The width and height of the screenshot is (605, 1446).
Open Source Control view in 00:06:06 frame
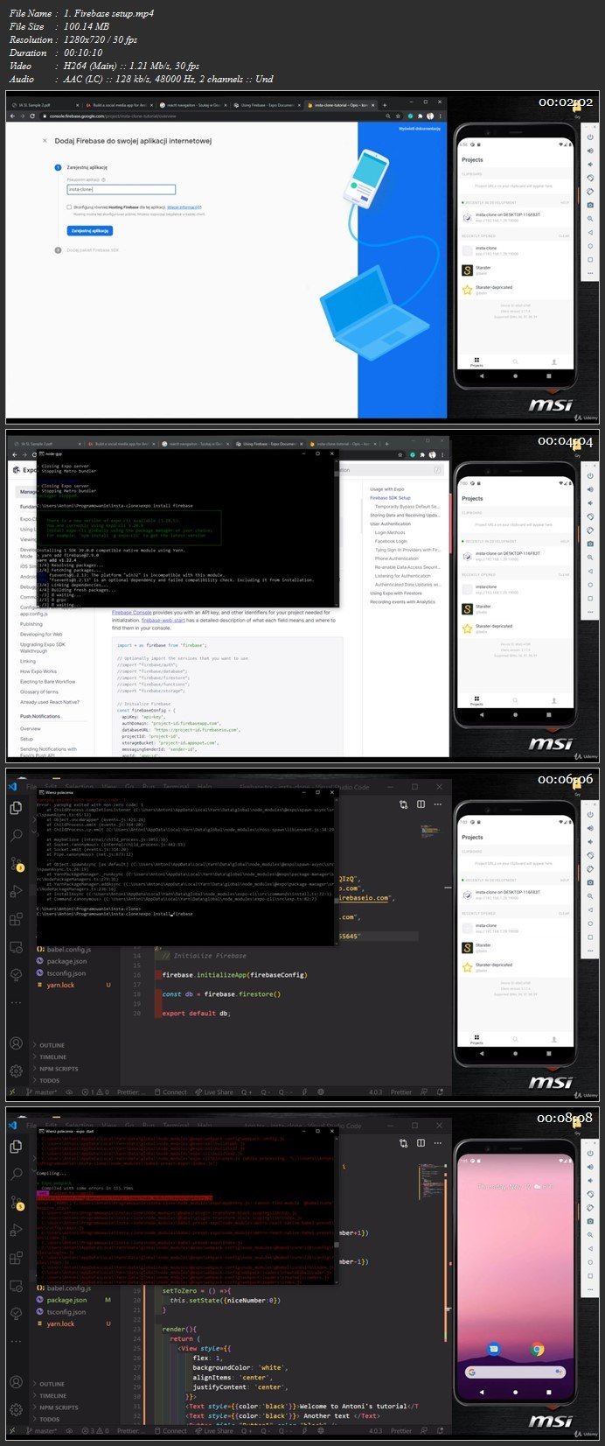click(x=15, y=864)
